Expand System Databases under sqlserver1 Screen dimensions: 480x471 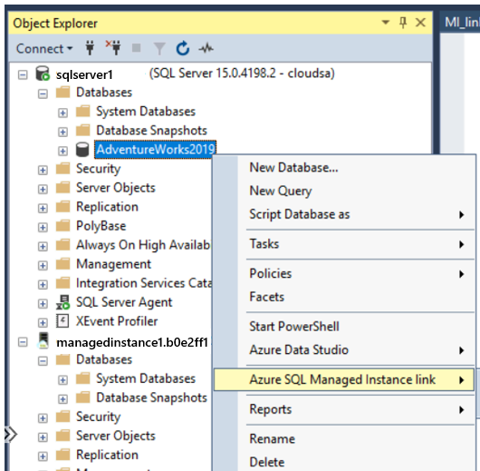(62, 113)
